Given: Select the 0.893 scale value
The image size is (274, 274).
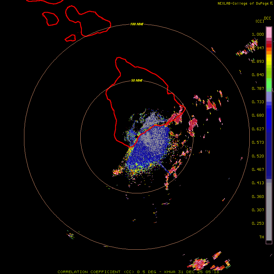Looking at the screenshot, I should click(258, 61).
